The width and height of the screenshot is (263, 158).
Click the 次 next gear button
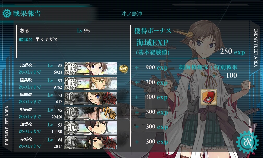248,142
